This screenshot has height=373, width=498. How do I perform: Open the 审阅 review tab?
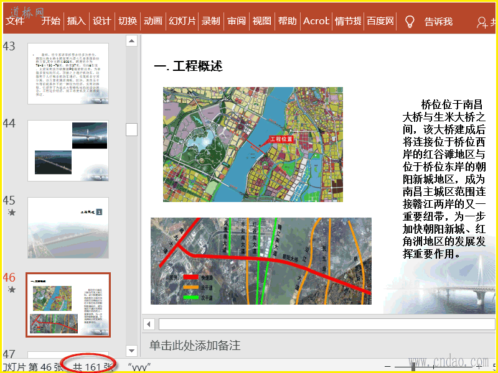(237, 21)
